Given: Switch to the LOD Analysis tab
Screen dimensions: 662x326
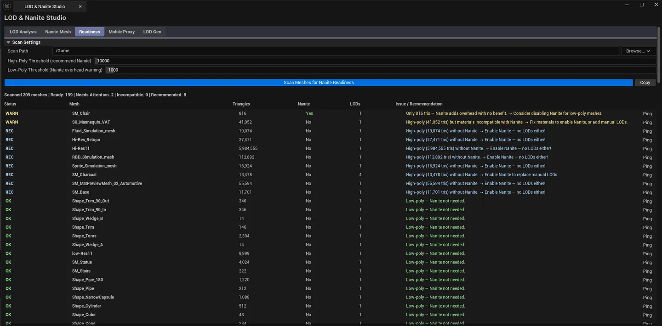Looking at the screenshot, I should 23,32.
